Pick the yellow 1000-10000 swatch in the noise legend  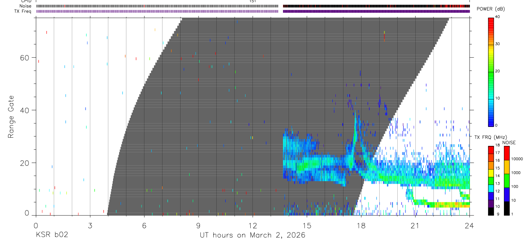tap(507, 167)
